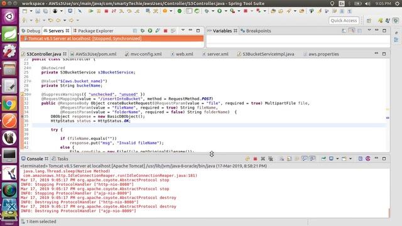Switch to the Tasks tab
Image resolution: width=402 pixels, height=226 pixels.
[60, 159]
